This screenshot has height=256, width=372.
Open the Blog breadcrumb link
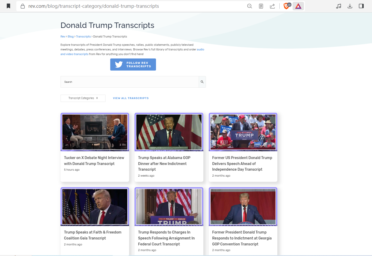pos(71,36)
